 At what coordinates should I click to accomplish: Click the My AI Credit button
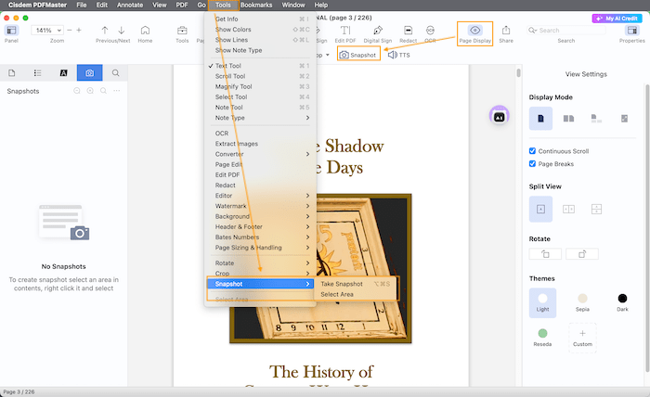pos(617,19)
